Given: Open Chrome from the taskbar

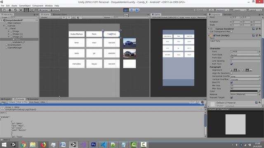Looking at the screenshot, I should pos(24,144).
